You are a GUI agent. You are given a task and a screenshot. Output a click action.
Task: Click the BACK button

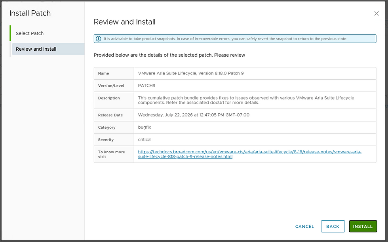click(x=333, y=227)
